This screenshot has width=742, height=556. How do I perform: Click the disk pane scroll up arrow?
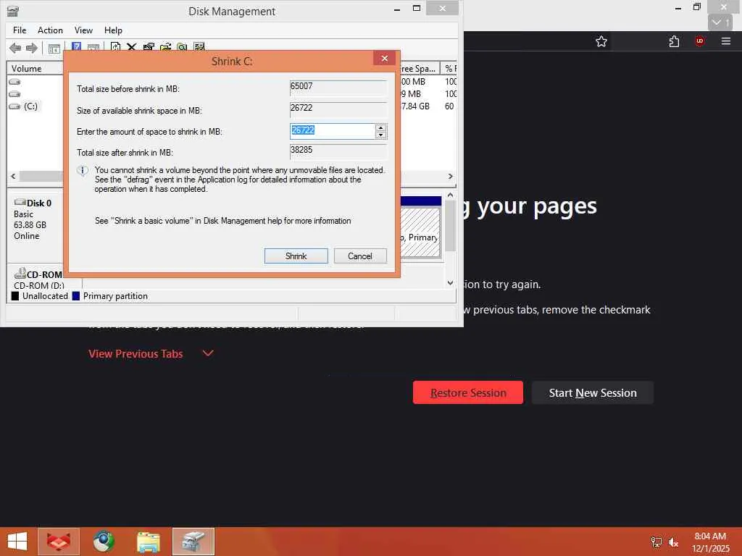(450, 195)
